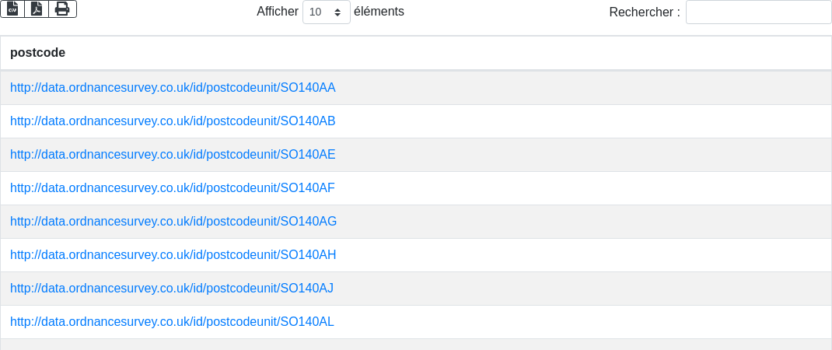The width and height of the screenshot is (832, 350).
Task: Open the Afficher entries-count dropdown
Action: tap(326, 12)
